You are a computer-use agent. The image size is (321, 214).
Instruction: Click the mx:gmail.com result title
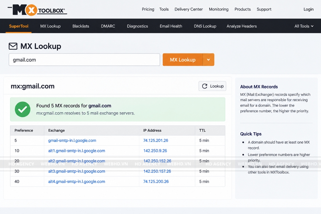[33, 86]
